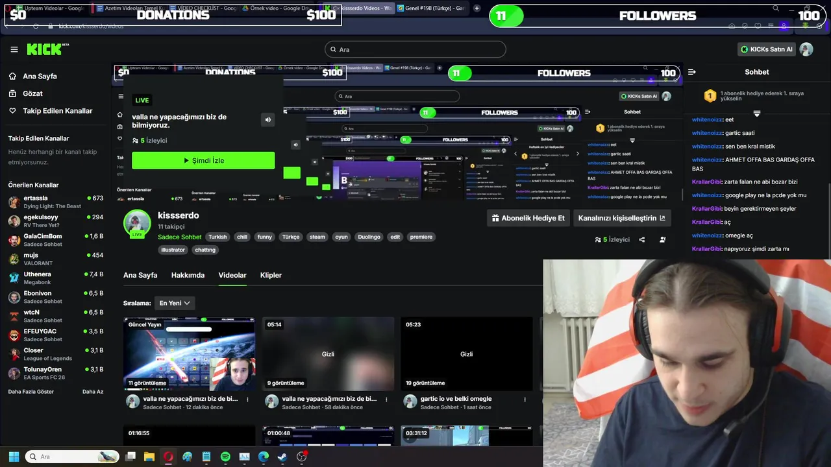The width and height of the screenshot is (831, 467).
Task: Click the premiere tag
Action: coord(421,237)
